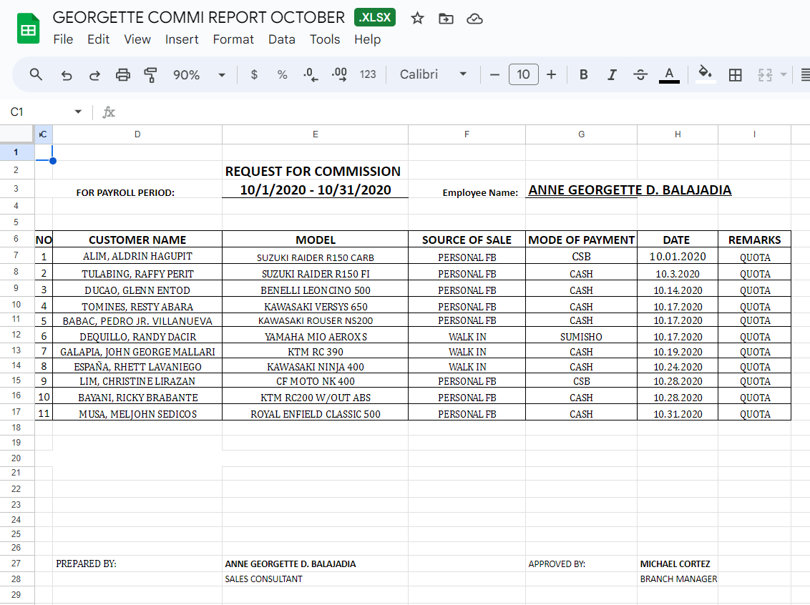Activate the paint format tool
The width and height of the screenshot is (810, 605).
click(x=150, y=75)
